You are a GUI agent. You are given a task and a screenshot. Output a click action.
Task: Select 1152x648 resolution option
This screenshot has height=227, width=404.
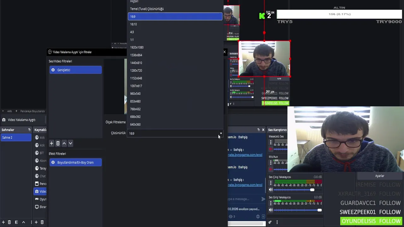click(x=175, y=78)
